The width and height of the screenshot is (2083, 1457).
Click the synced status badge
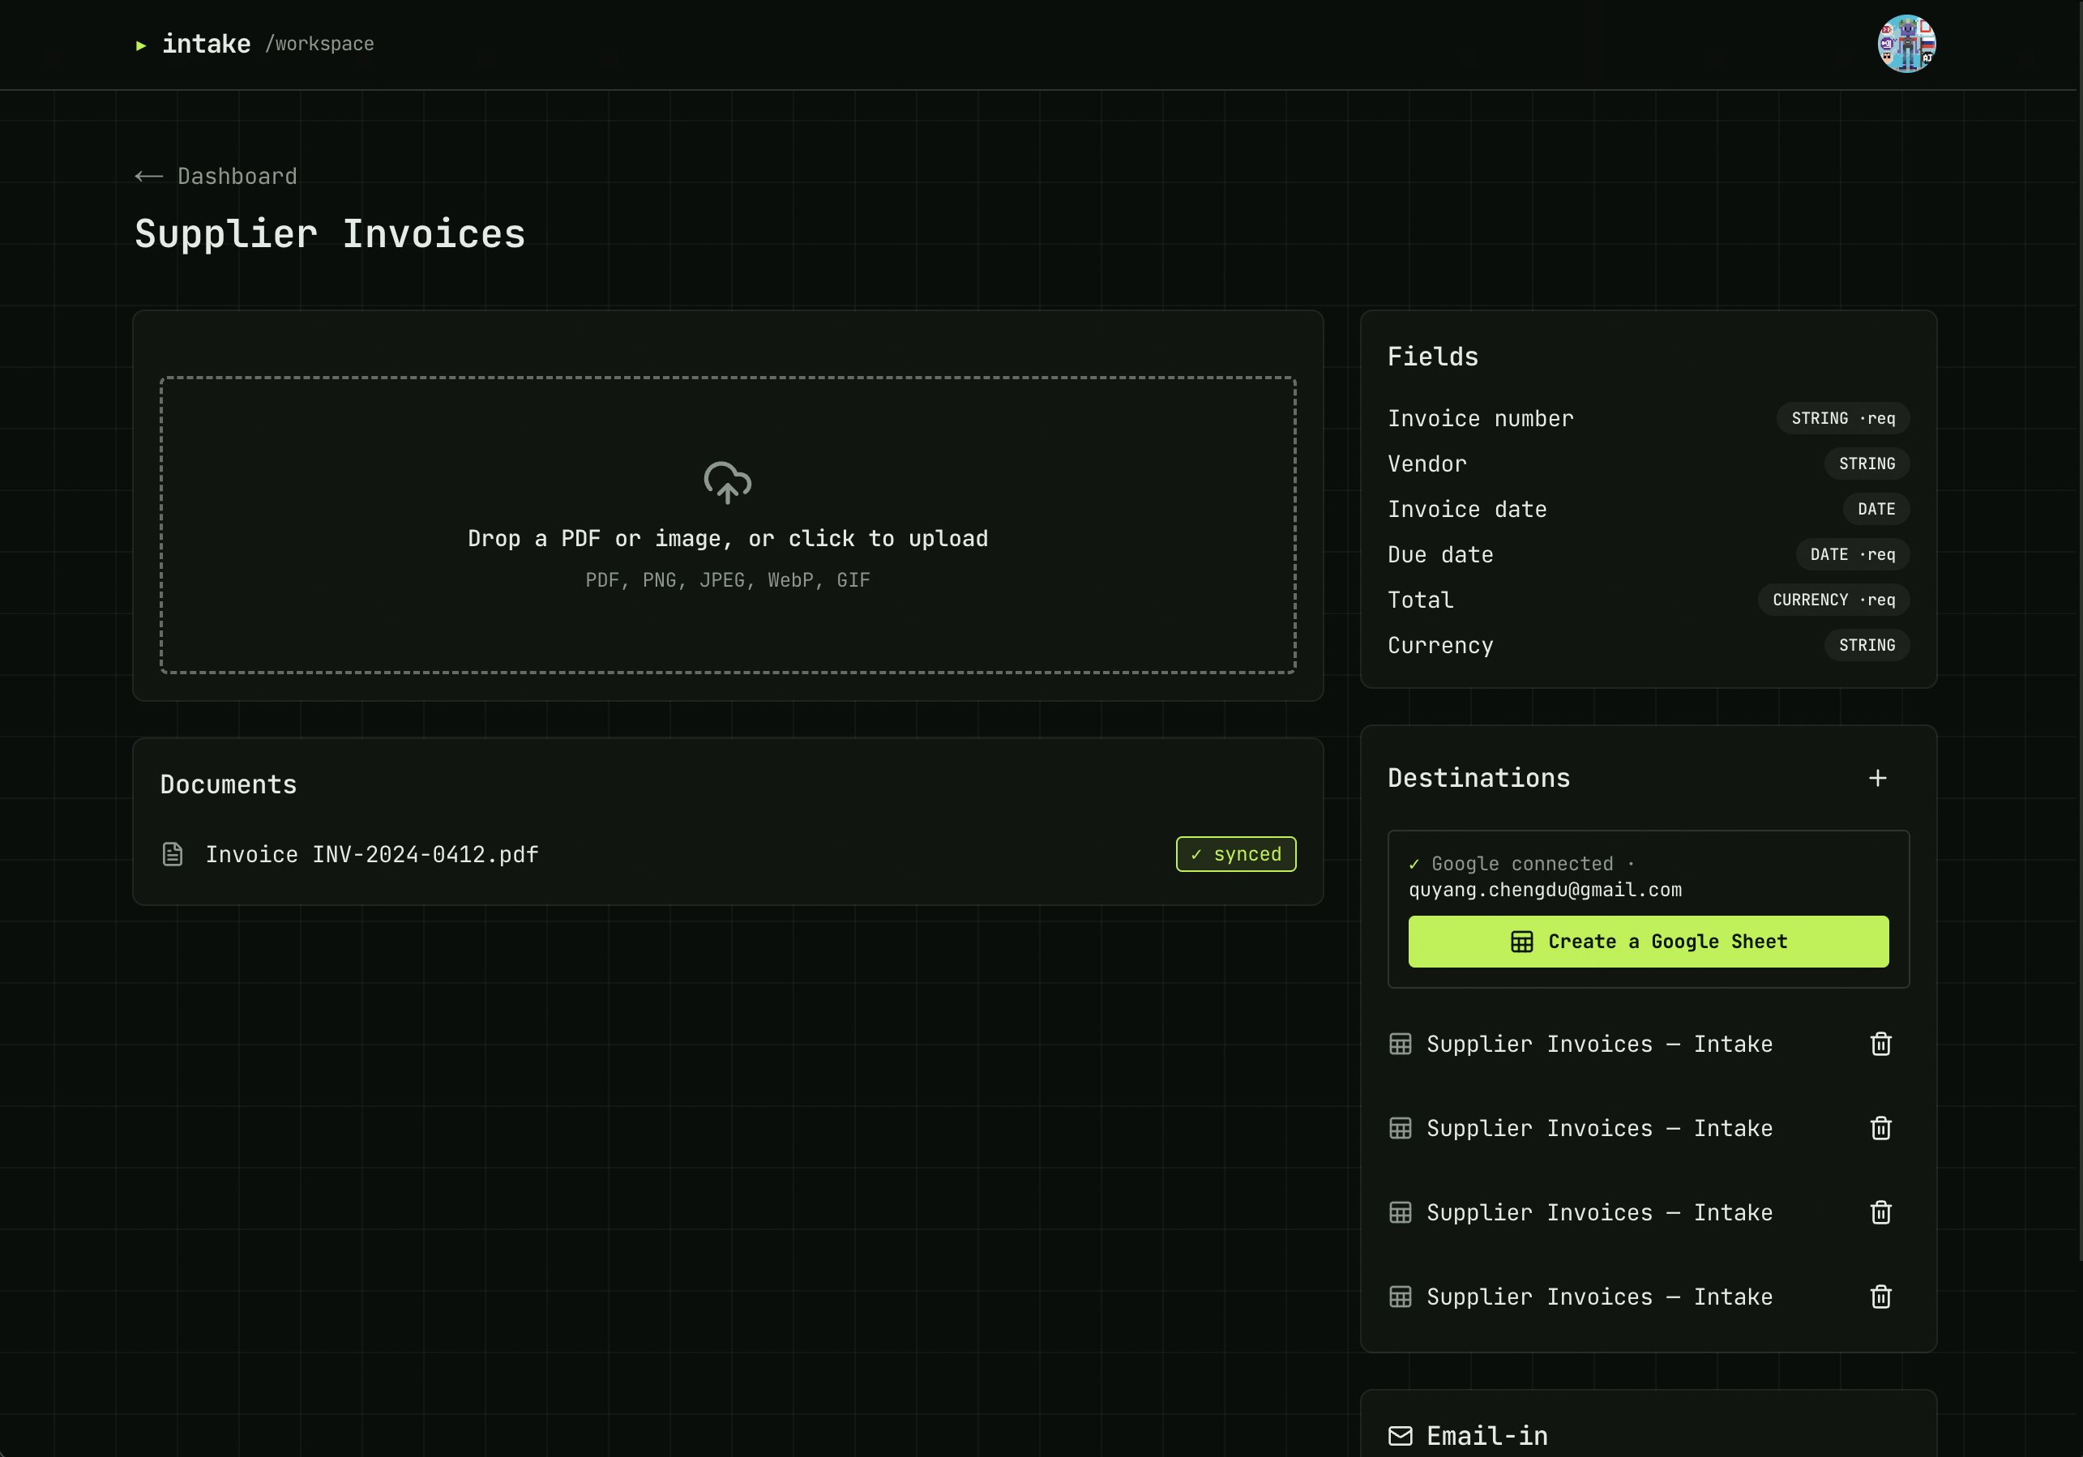click(1236, 853)
